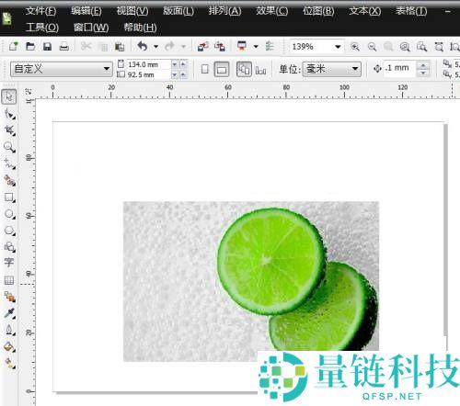Viewport: 460px width, 406px height.
Task: Open the 视图(V) menu
Action: tap(132, 11)
